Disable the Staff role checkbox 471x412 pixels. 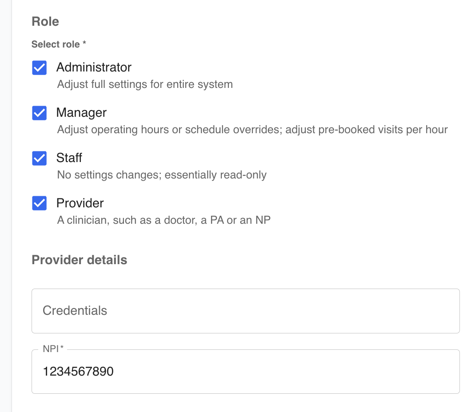[x=40, y=158]
